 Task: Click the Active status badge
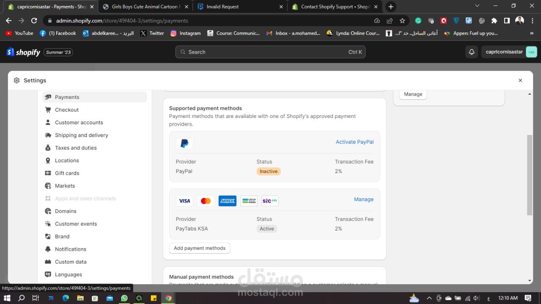267,229
